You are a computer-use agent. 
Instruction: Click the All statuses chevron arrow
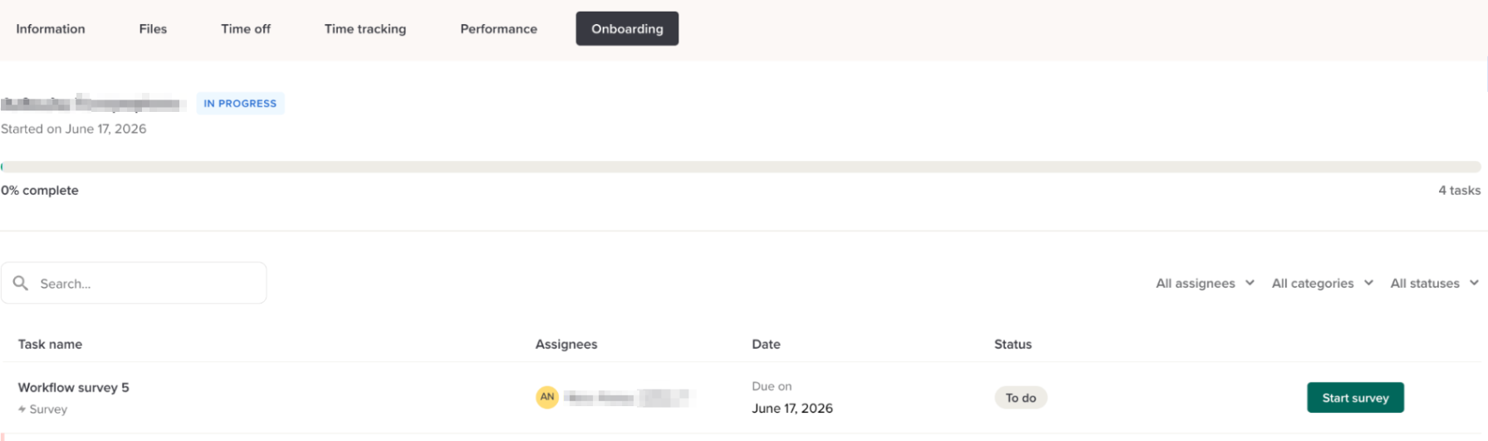[x=1474, y=283]
